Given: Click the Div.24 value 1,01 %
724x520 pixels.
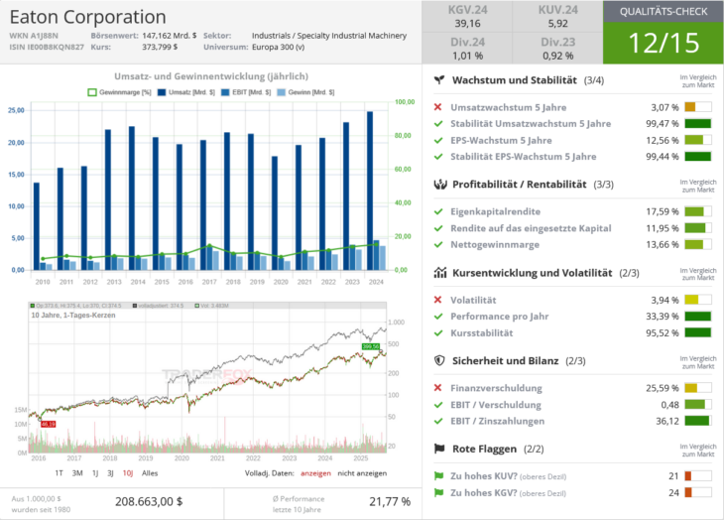Looking at the screenshot, I should click(x=467, y=56).
